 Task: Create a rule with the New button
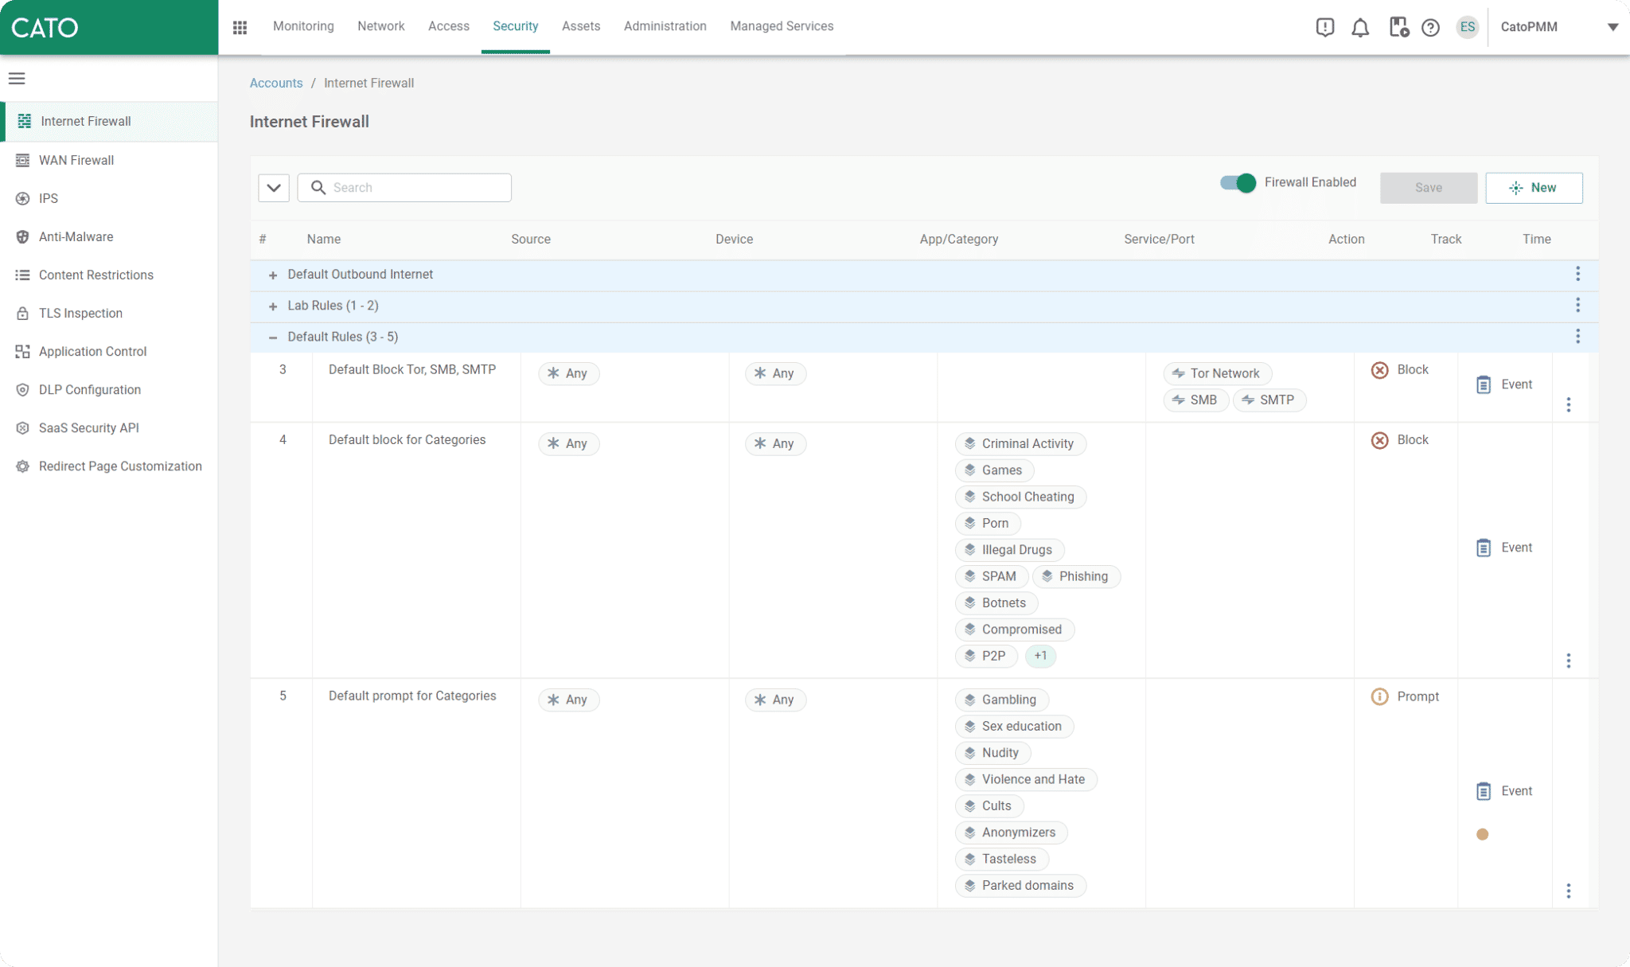pos(1533,187)
